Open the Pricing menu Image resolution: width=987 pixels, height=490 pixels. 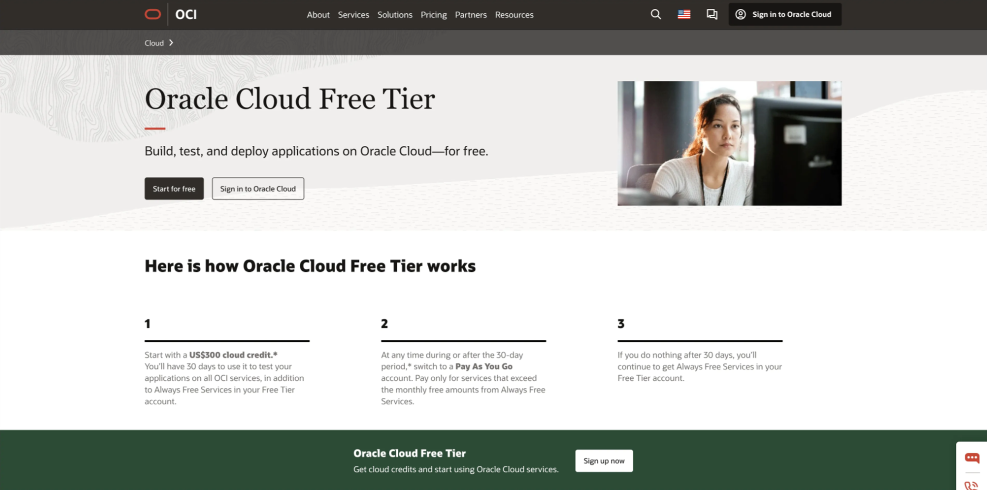(434, 15)
